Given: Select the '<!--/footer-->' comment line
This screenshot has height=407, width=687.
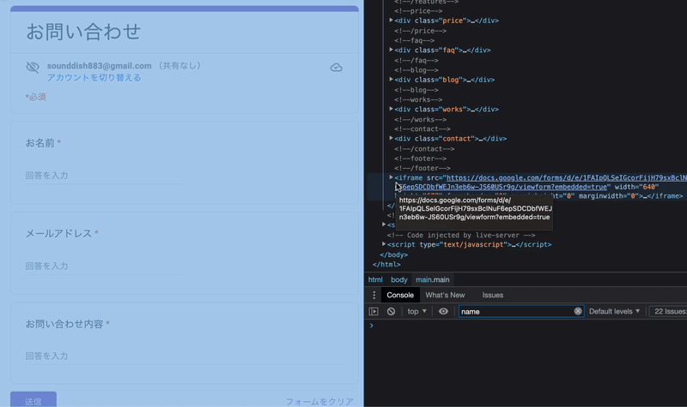Looking at the screenshot, I should [x=423, y=168].
